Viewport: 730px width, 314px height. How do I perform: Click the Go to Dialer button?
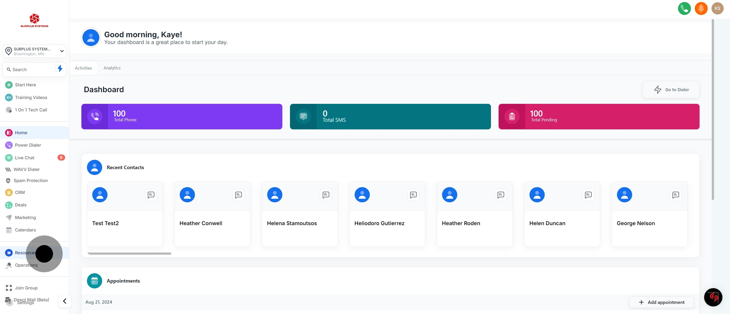click(x=671, y=90)
